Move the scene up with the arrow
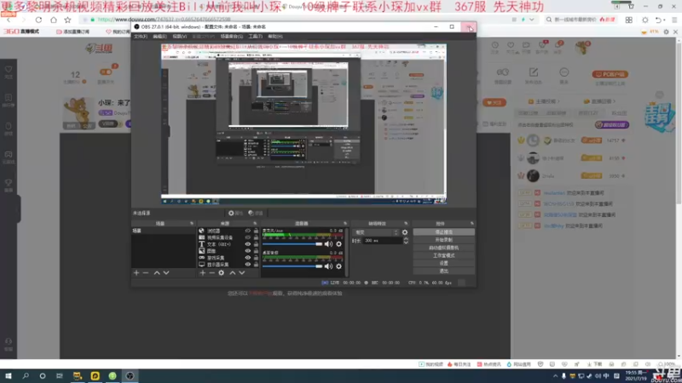Image resolution: width=682 pixels, height=383 pixels. 157,272
